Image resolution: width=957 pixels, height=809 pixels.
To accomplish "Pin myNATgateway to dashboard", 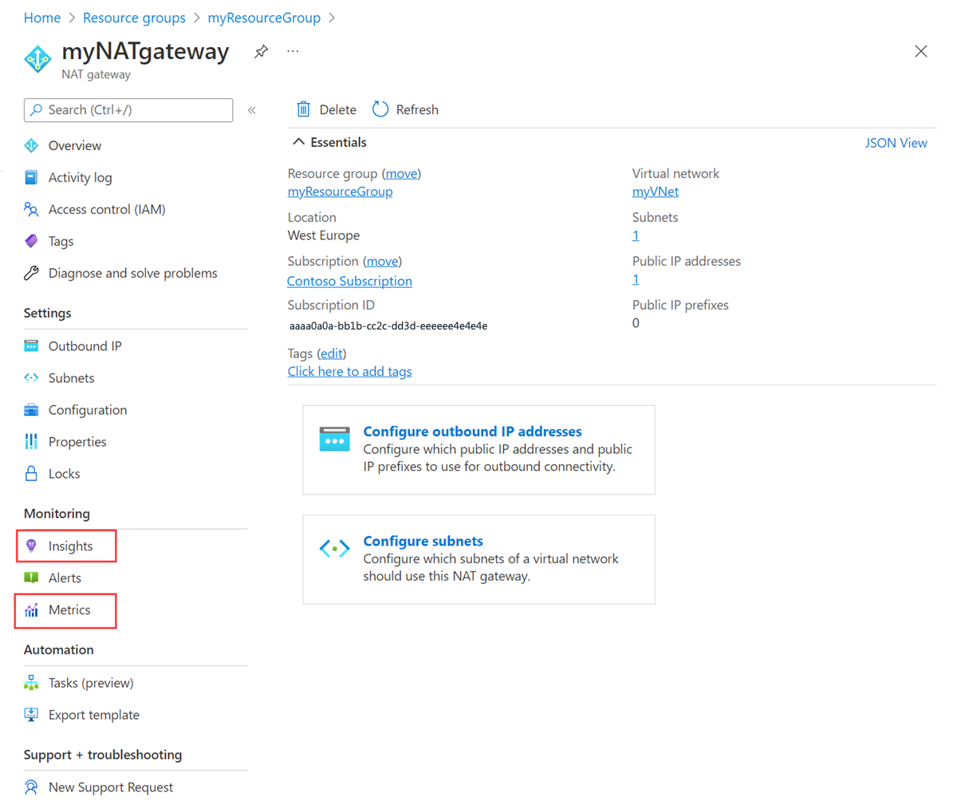I will (261, 51).
